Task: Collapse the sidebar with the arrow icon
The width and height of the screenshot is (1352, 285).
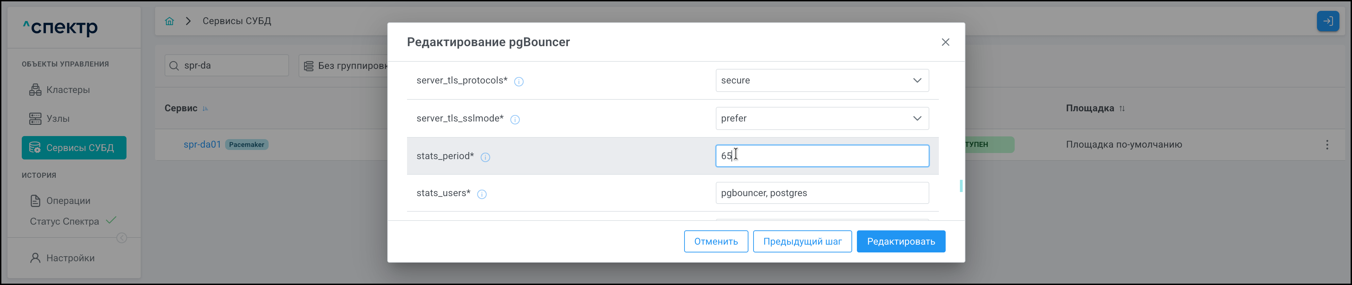Action: [x=122, y=238]
